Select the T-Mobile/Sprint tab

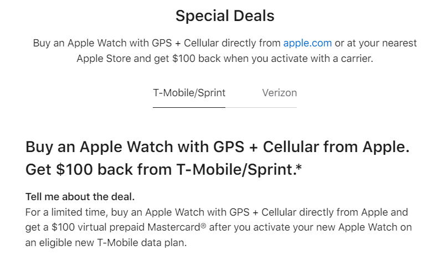tap(189, 93)
